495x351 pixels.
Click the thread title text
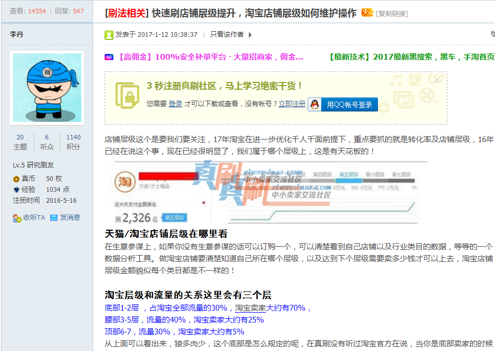tap(254, 13)
